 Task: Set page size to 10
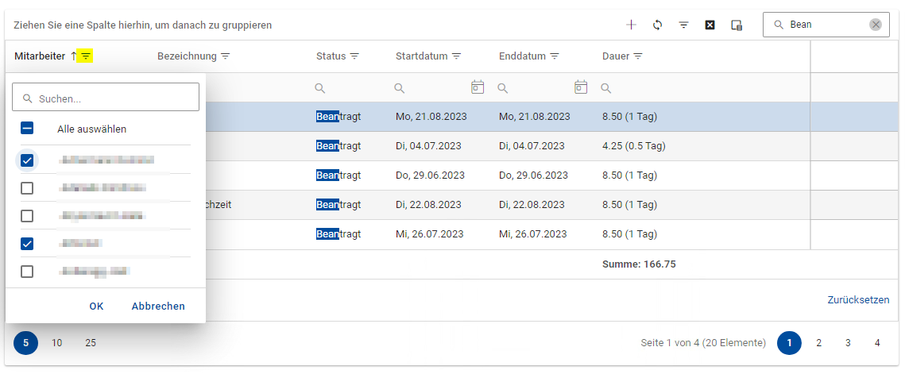point(56,343)
